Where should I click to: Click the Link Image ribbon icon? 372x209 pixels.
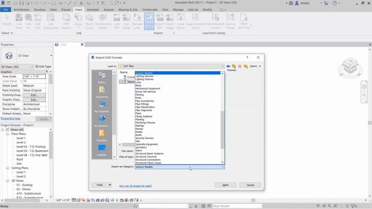click(x=126, y=21)
